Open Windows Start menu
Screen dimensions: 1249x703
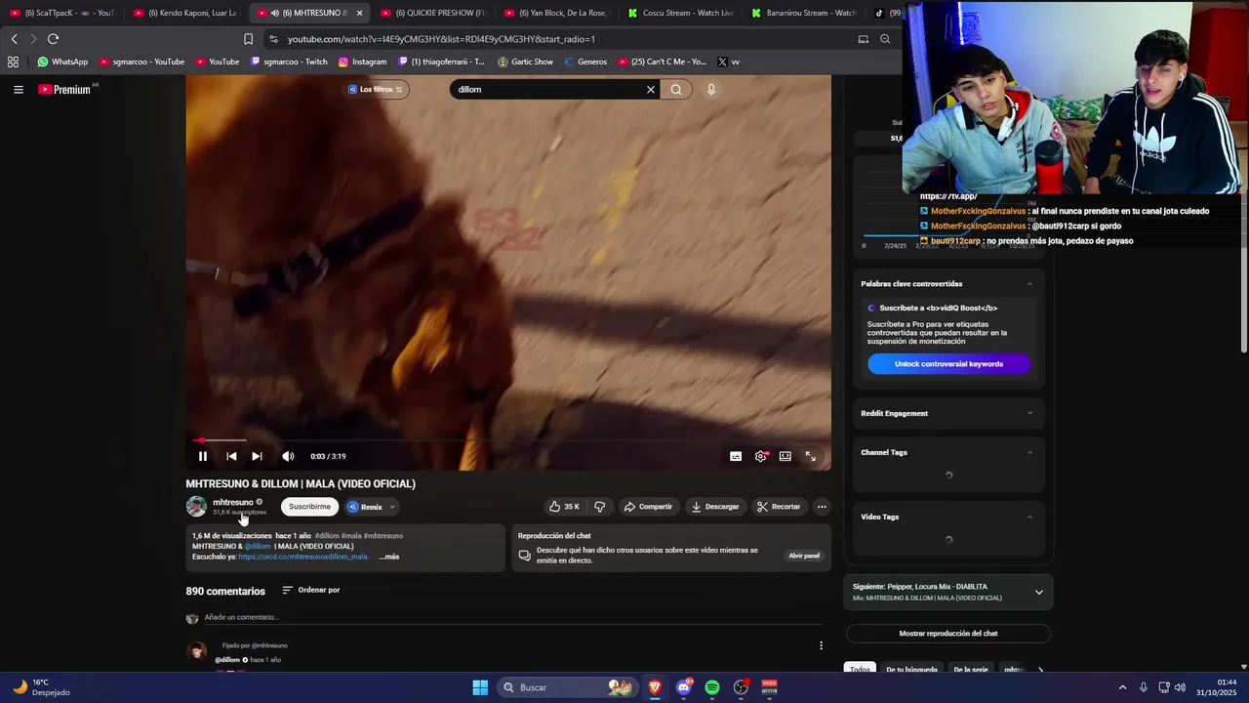[x=480, y=687]
